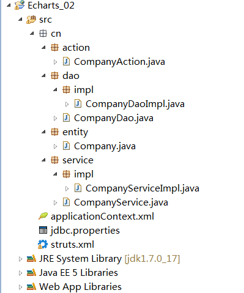
Task: Click the jdbc.properties file icon
Action: coord(43,231)
